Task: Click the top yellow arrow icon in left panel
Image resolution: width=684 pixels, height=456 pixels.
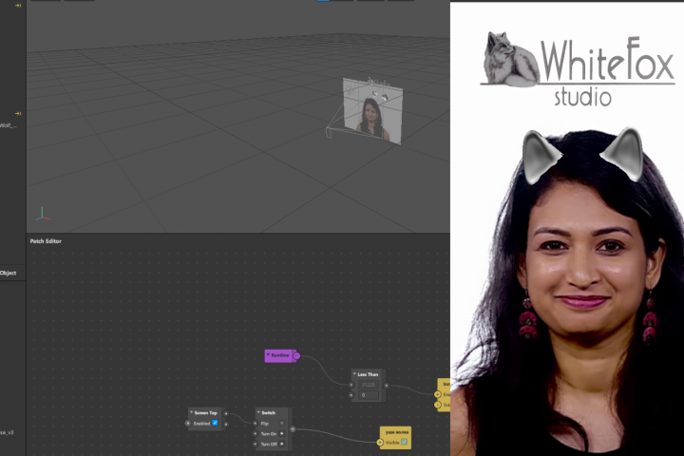Action: click(18, 6)
